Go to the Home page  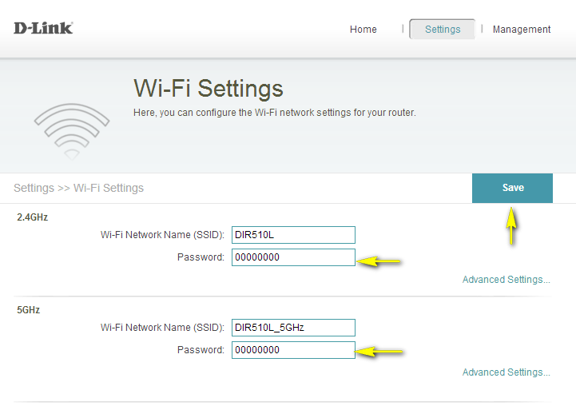363,30
